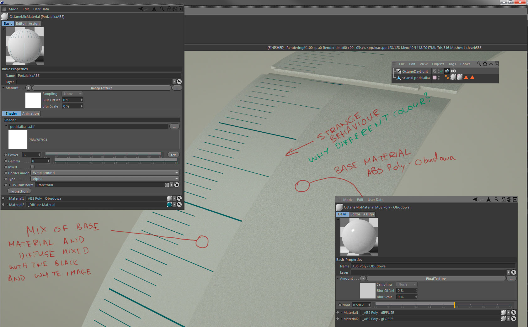Viewport: 528px width, 327px height.
Task: Click the teal _Diffuse Material preview icon
Action: coord(169,204)
